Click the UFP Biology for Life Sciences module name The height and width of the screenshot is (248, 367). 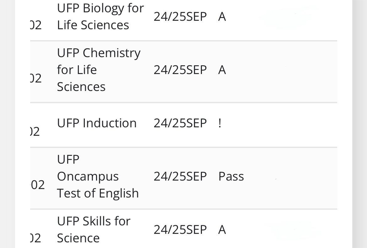click(x=101, y=16)
